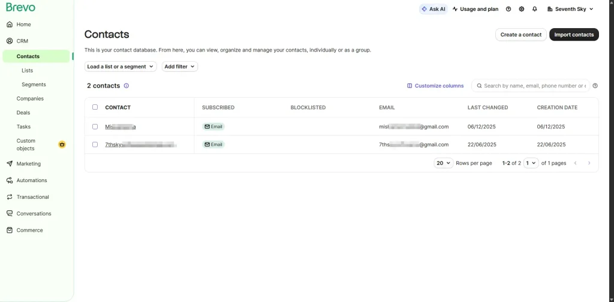Screen dimensions: 614x302
Task: Open the Add filter dropdown
Action: pos(180,67)
